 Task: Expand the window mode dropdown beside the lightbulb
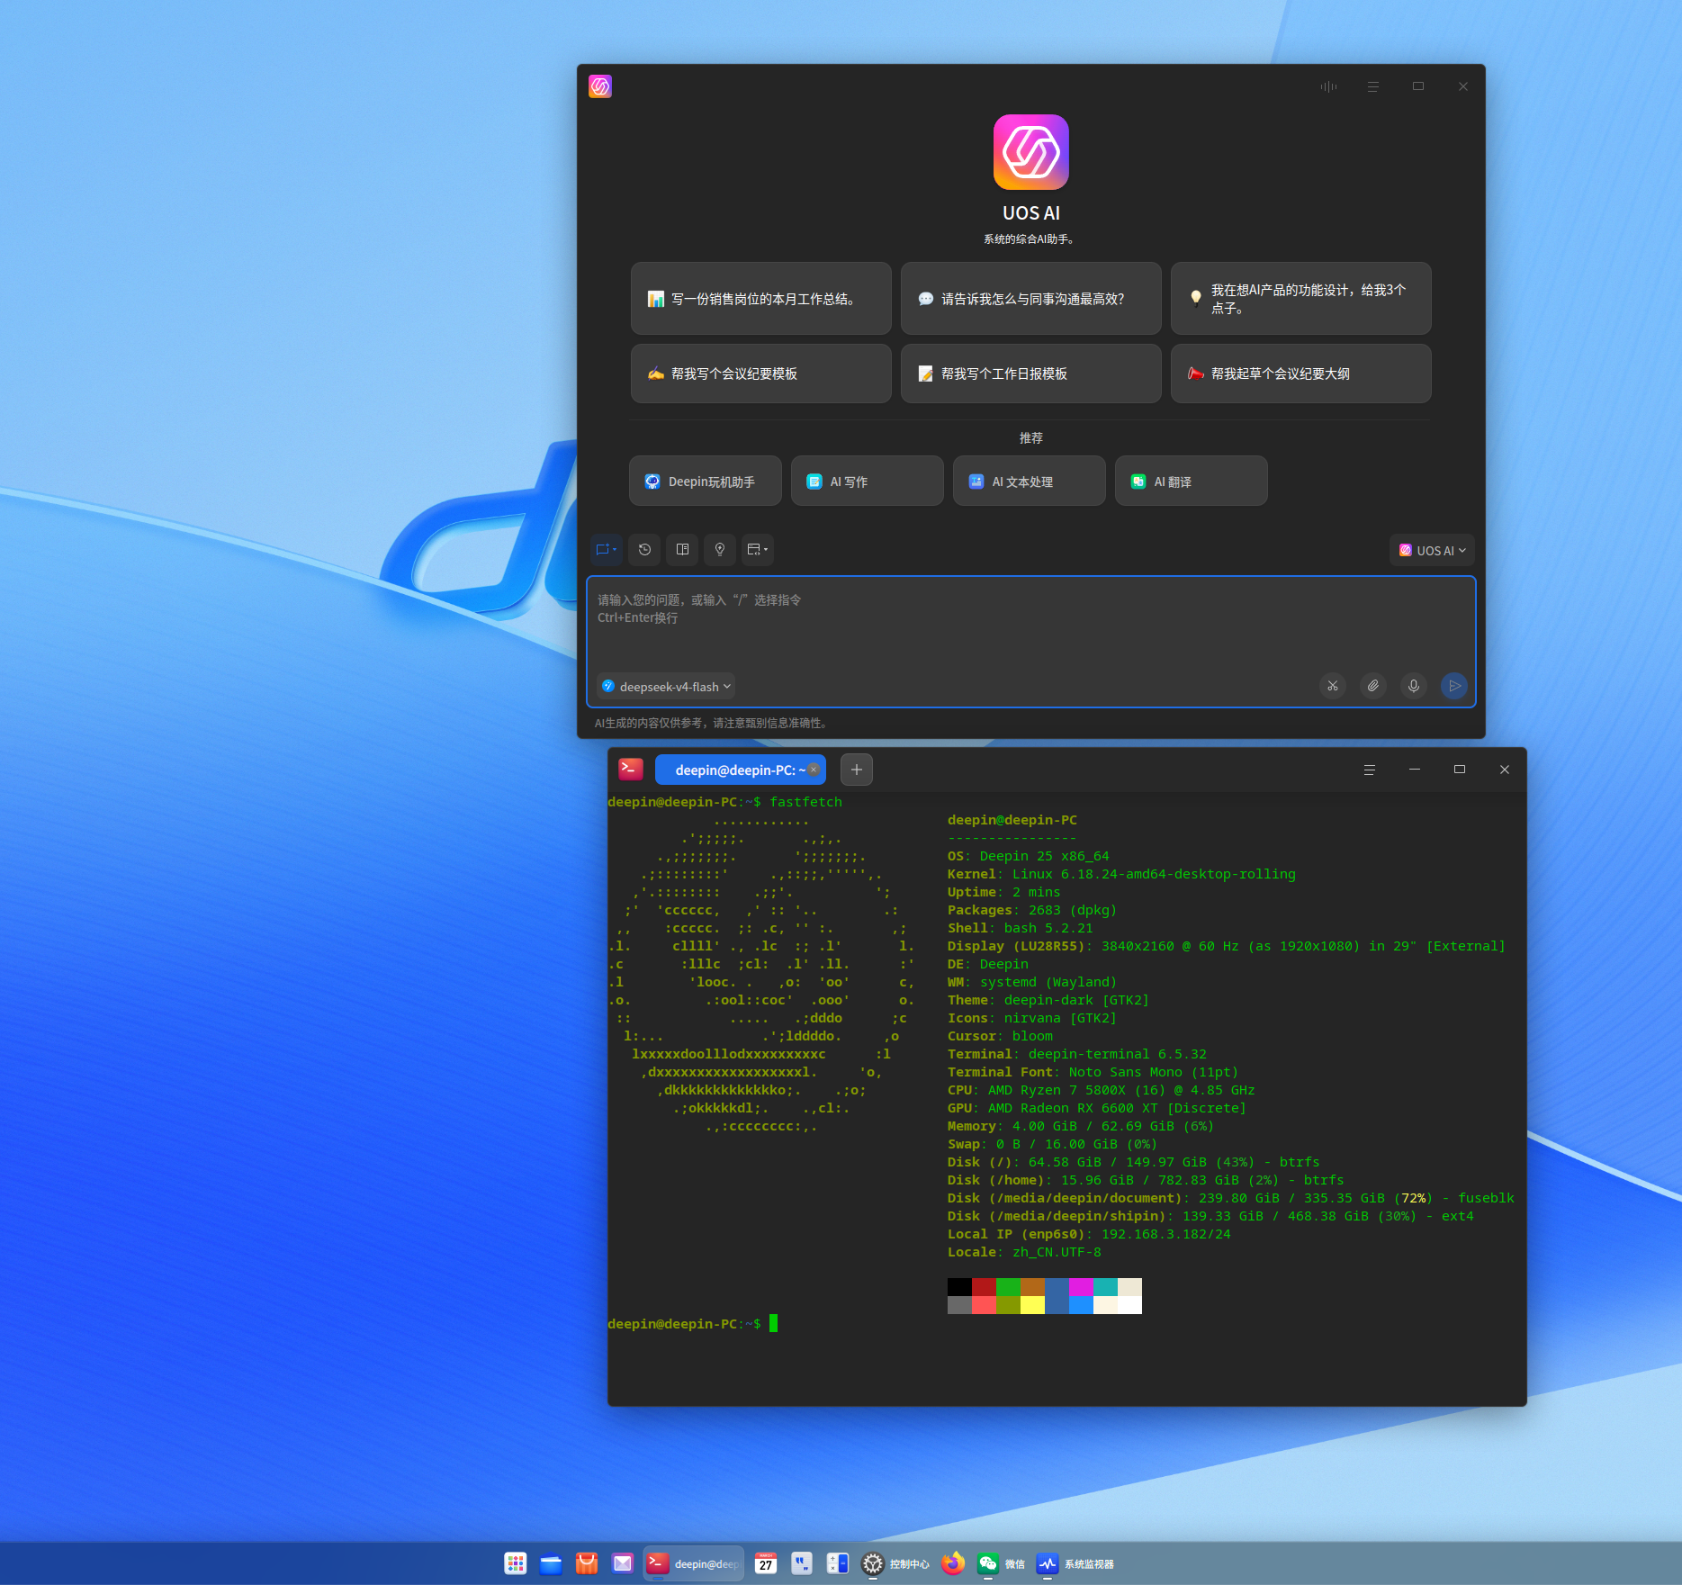pos(758,549)
